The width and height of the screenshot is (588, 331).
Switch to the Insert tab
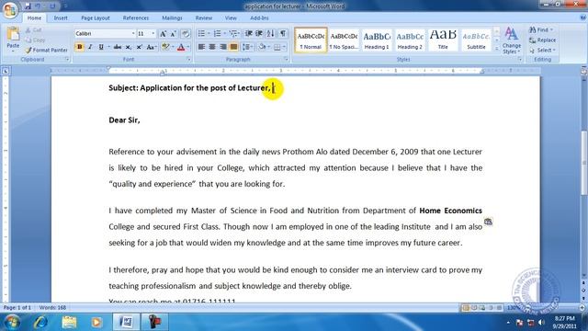(x=61, y=18)
